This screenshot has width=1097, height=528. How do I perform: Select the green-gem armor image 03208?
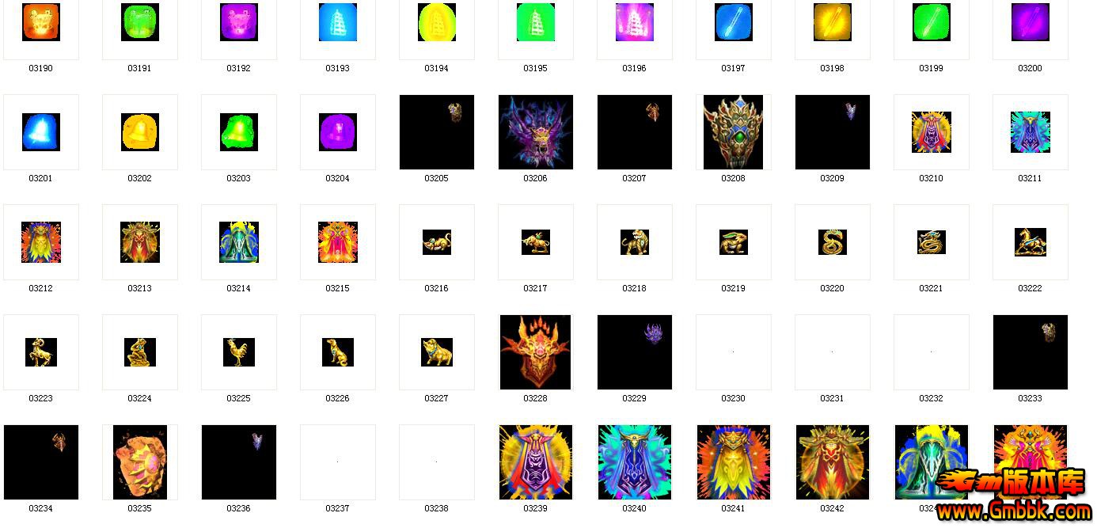click(x=733, y=132)
